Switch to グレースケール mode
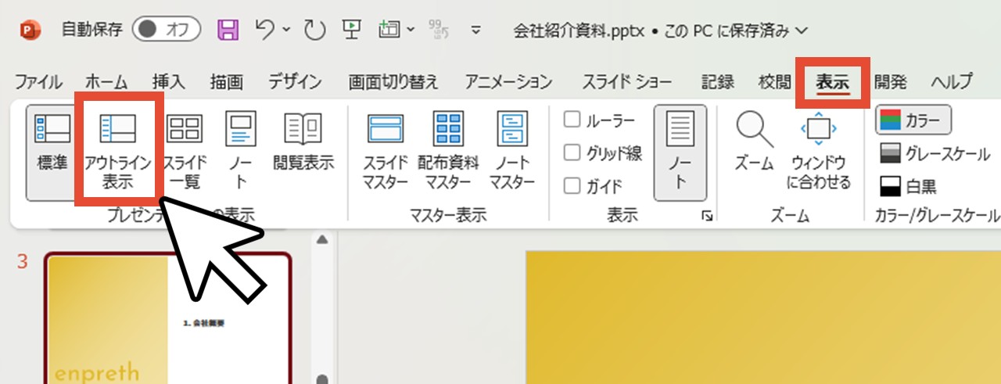This screenshot has width=1001, height=384. (x=935, y=153)
